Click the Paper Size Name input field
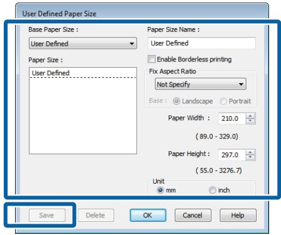281x235 pixels. click(201, 43)
